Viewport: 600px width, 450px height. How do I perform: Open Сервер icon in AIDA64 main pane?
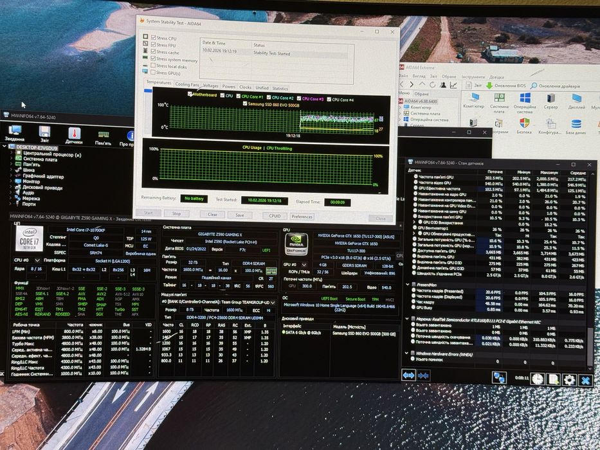pos(550,102)
